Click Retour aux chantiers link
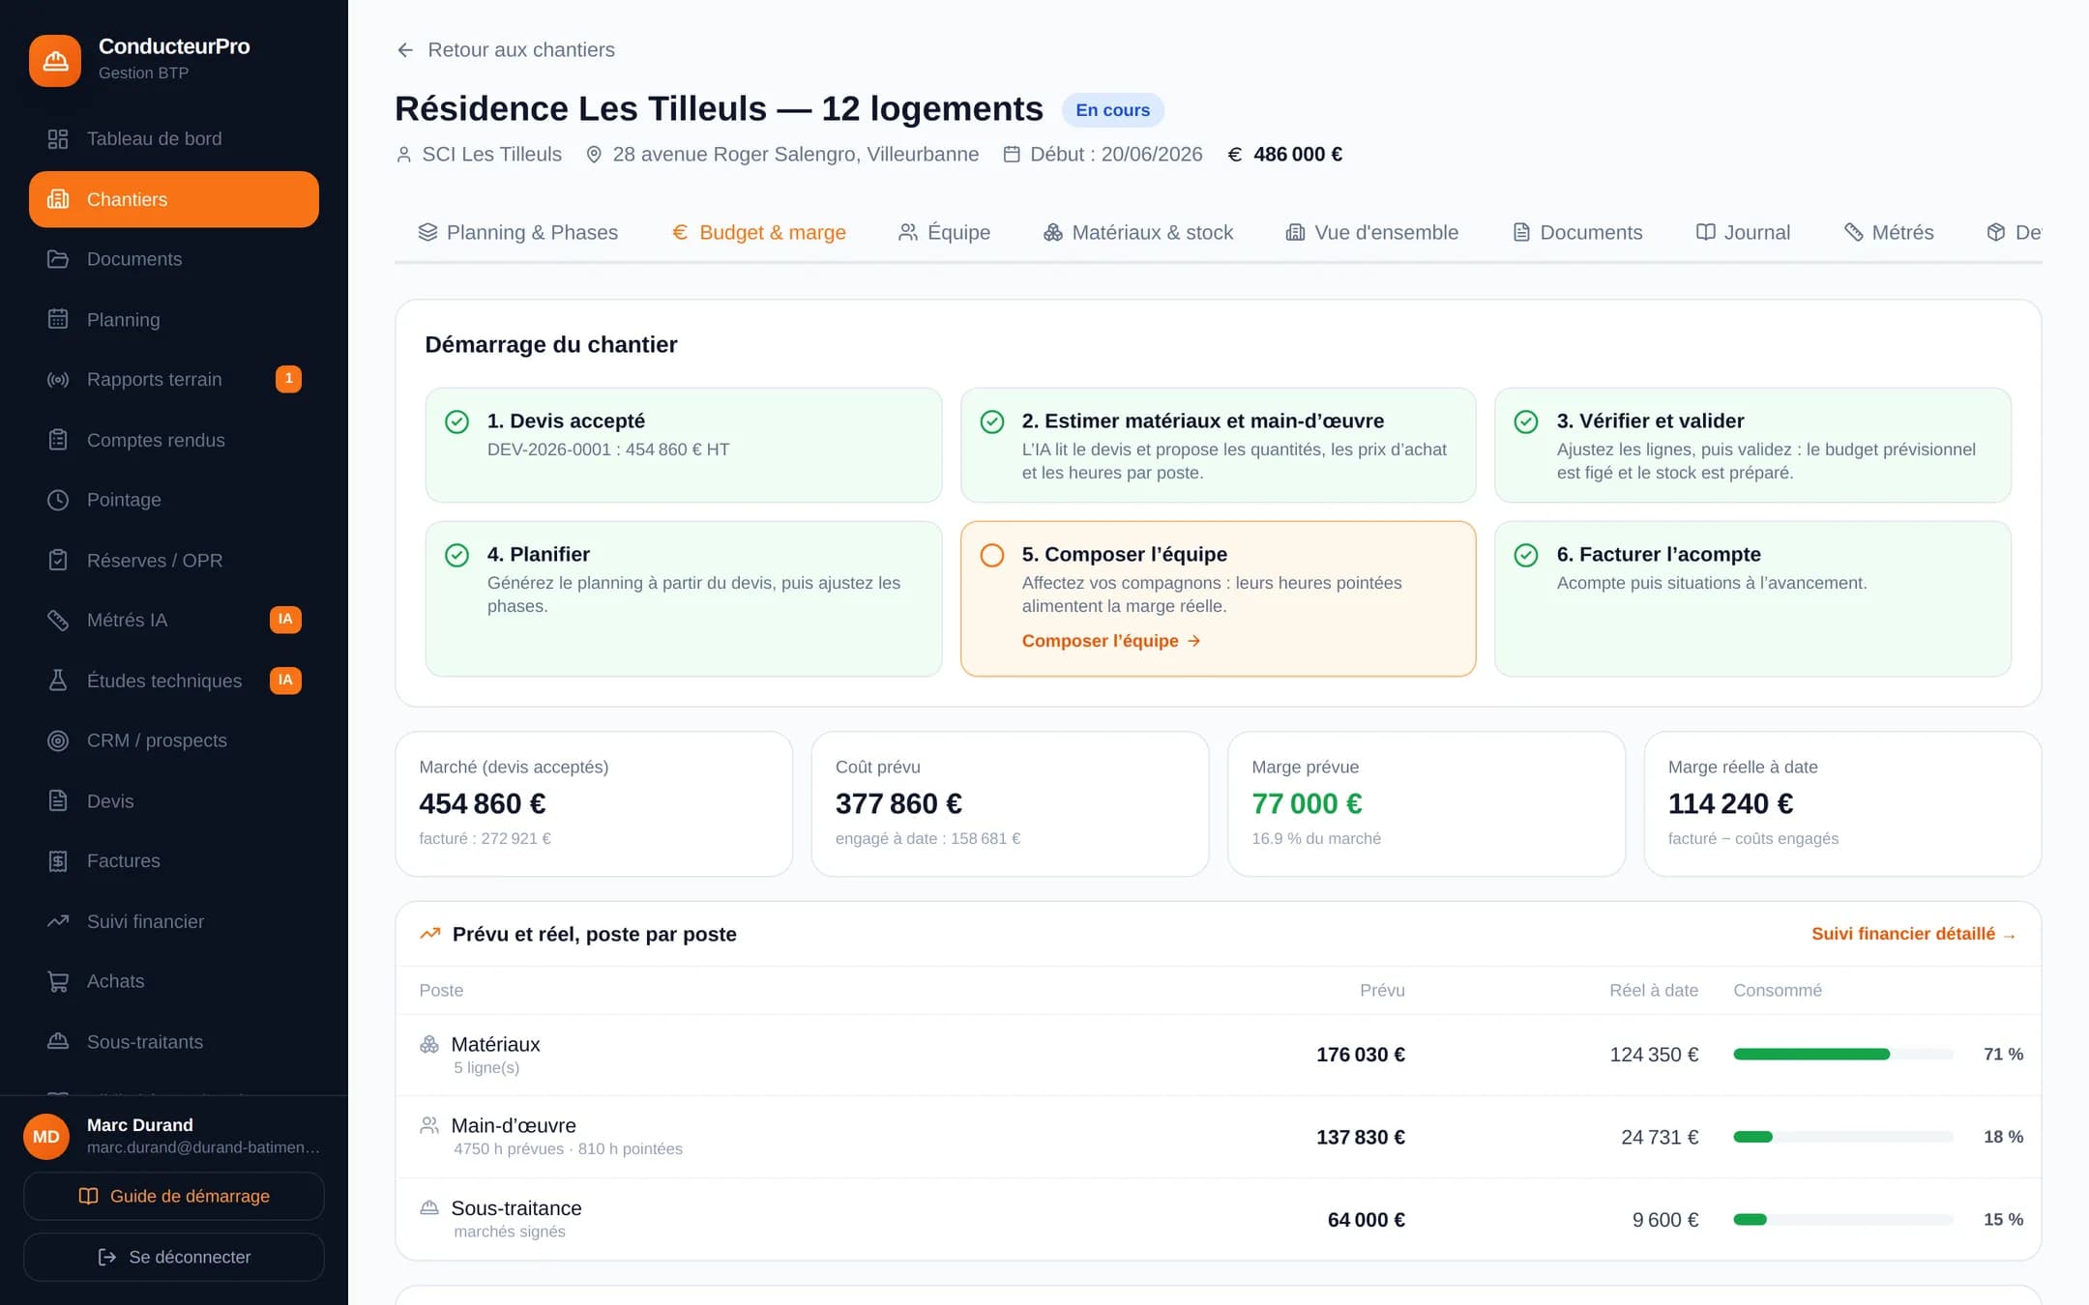This screenshot has width=2089, height=1305. 505,50
